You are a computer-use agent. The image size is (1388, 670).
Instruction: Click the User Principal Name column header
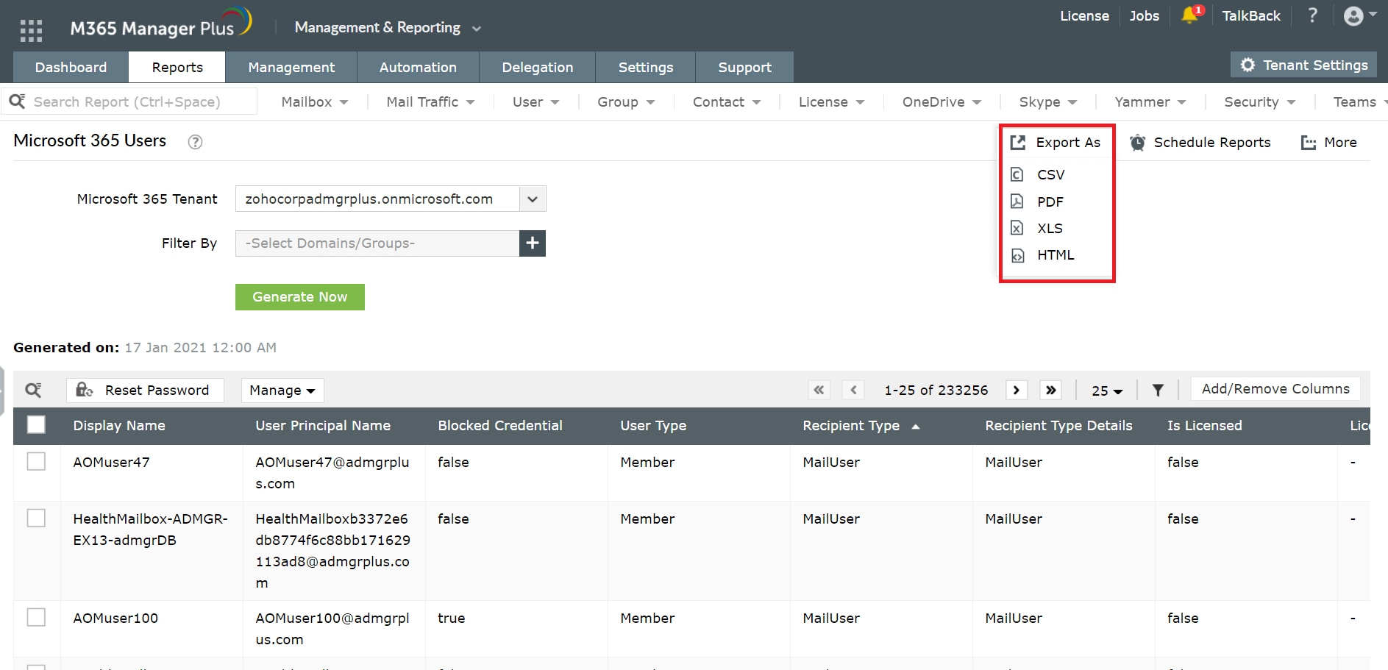(x=323, y=426)
